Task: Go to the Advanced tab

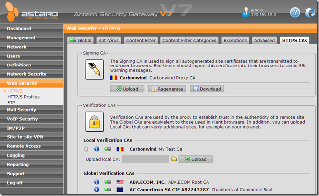Action: point(265,40)
